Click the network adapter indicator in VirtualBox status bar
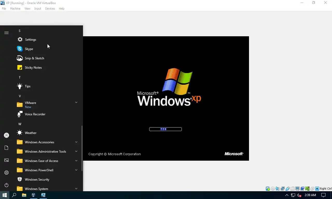The image size is (332, 199). pyautogui.click(x=283, y=189)
